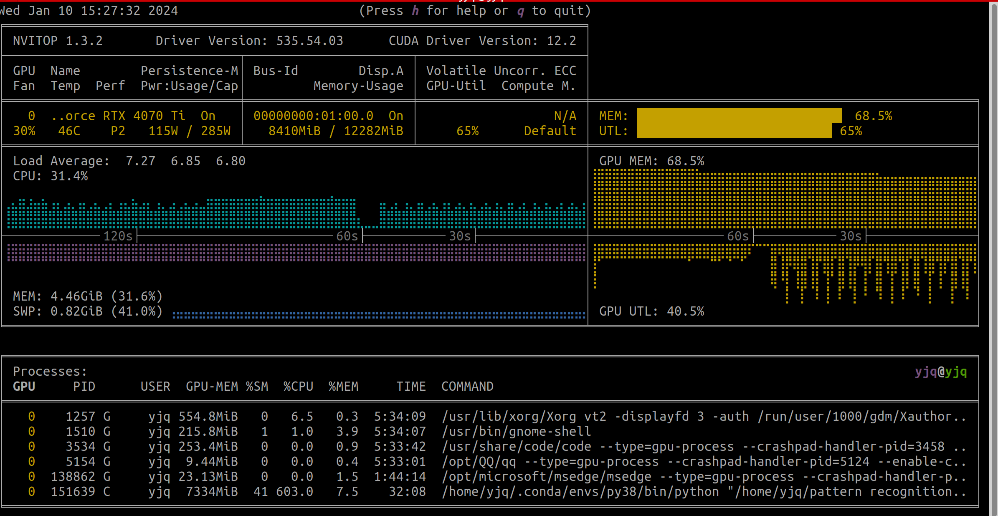
Task: Click the PID column header
Action: point(84,386)
